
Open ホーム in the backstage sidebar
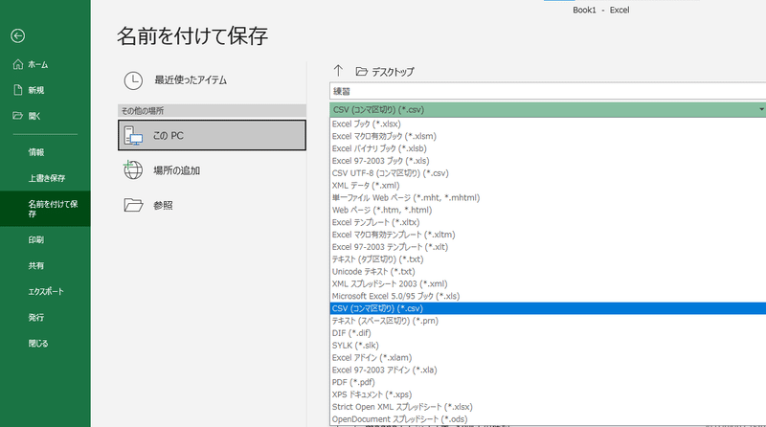click(38, 64)
